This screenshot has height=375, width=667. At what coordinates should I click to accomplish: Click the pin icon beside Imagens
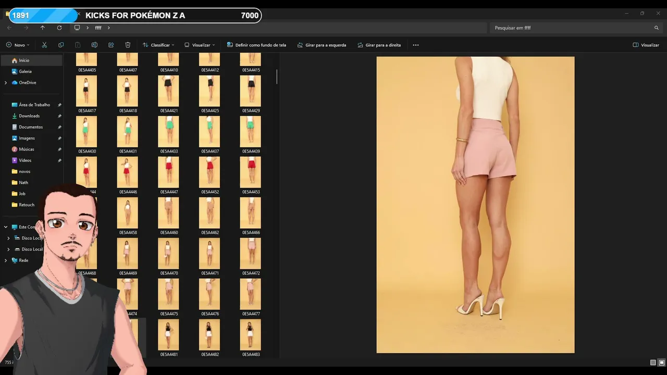[59, 138]
